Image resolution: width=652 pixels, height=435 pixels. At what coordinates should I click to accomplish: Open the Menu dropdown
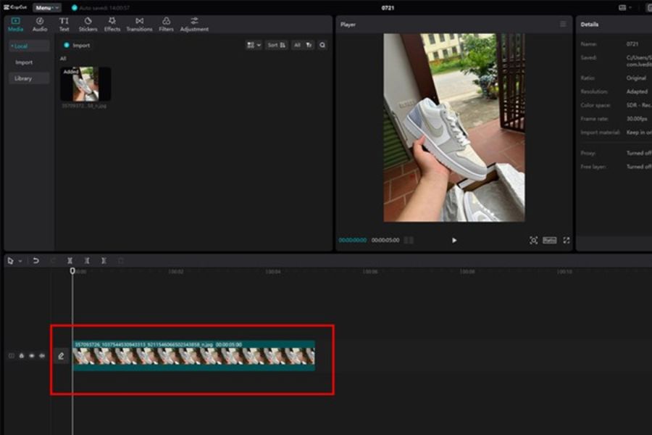[46, 7]
